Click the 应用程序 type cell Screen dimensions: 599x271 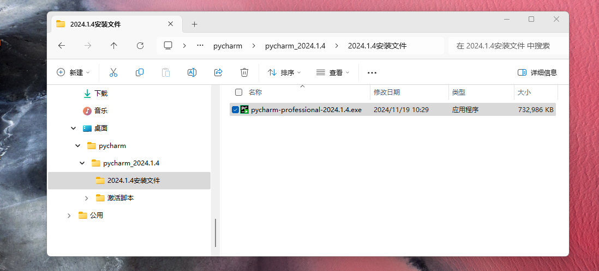click(465, 110)
